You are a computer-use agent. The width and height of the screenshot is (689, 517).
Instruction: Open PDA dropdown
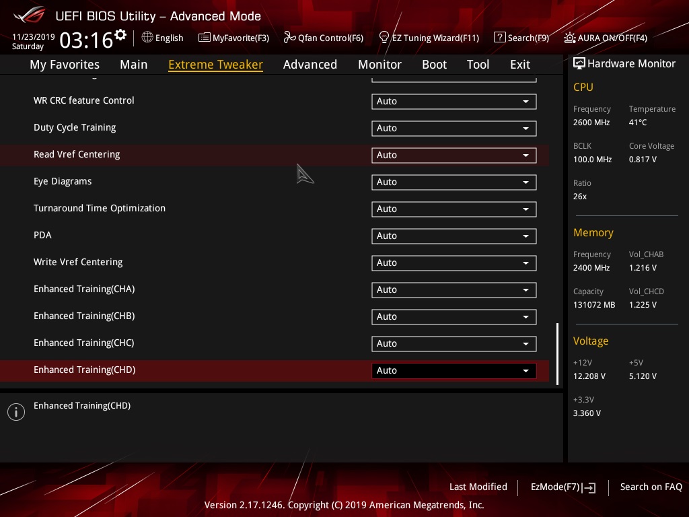(x=454, y=236)
